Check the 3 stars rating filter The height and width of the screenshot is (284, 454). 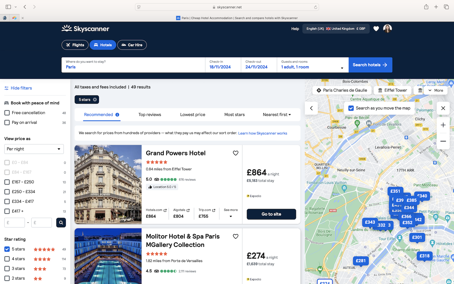tap(7, 268)
